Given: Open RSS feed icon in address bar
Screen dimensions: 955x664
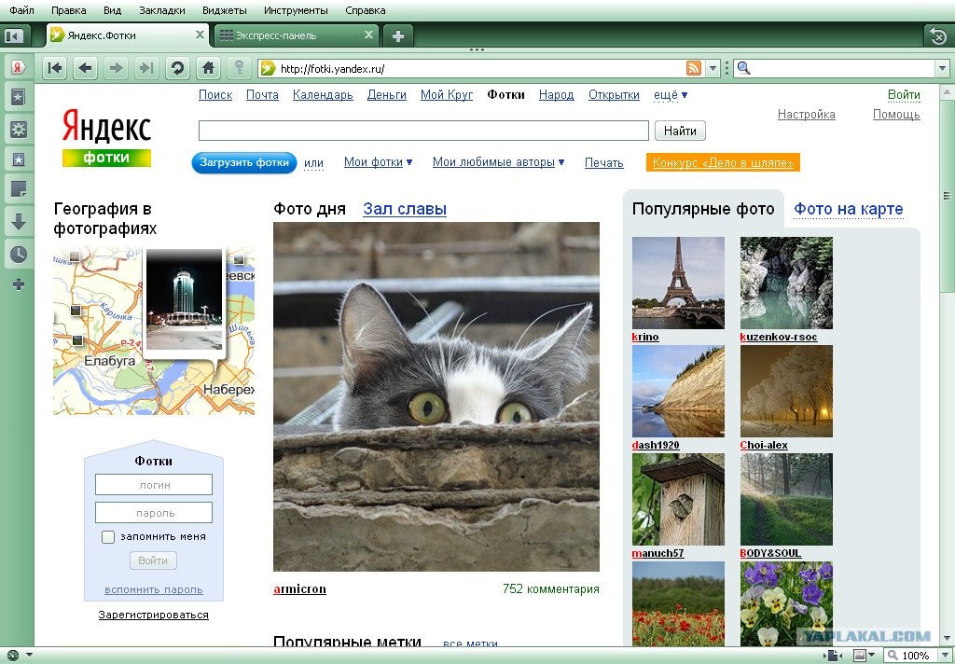Looking at the screenshot, I should 694,68.
